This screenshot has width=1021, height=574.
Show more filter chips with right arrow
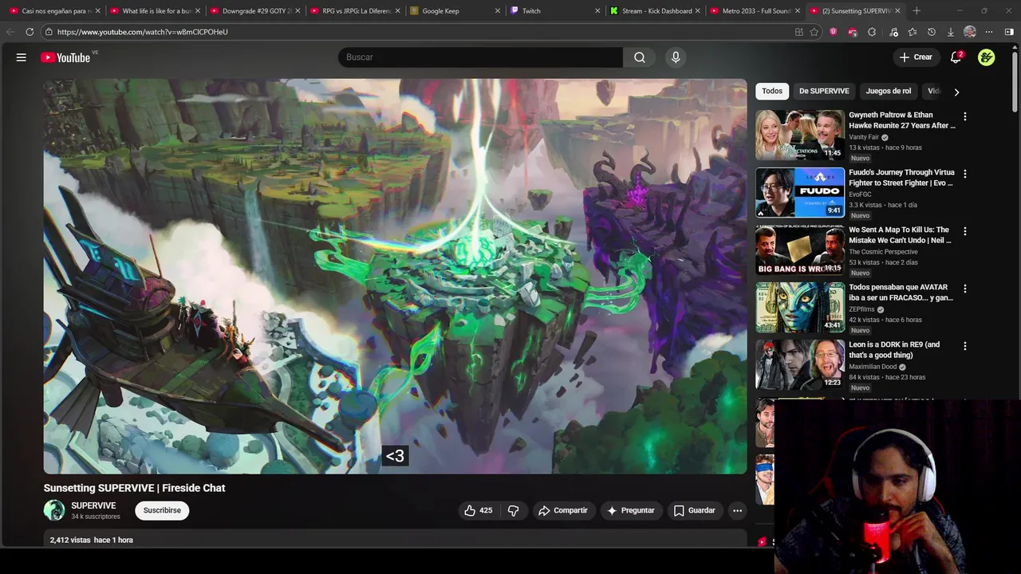tap(956, 92)
